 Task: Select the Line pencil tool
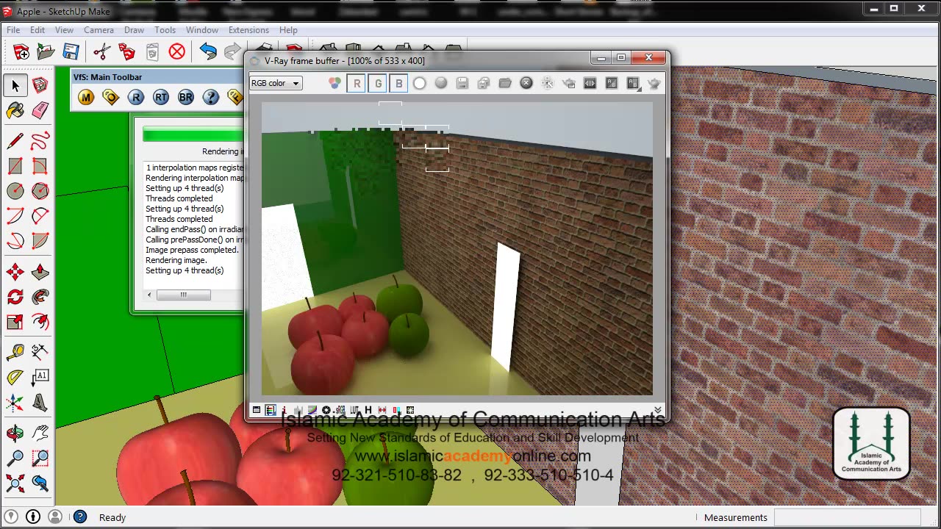(15, 140)
